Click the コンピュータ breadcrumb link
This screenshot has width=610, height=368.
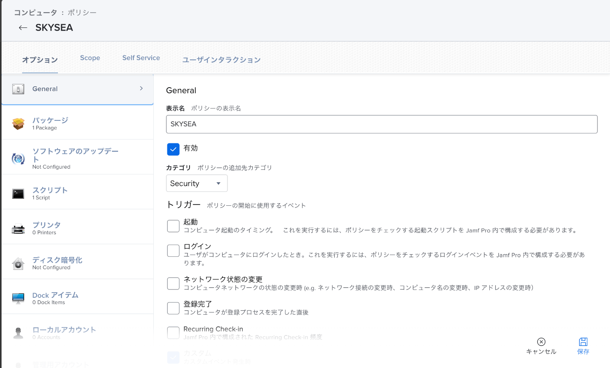tap(36, 13)
